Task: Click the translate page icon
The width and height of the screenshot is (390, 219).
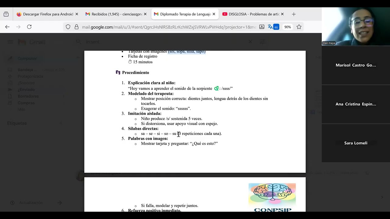Action: click(x=270, y=27)
